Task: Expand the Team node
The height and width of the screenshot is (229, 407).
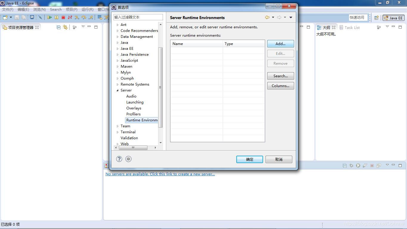Action: [118, 126]
